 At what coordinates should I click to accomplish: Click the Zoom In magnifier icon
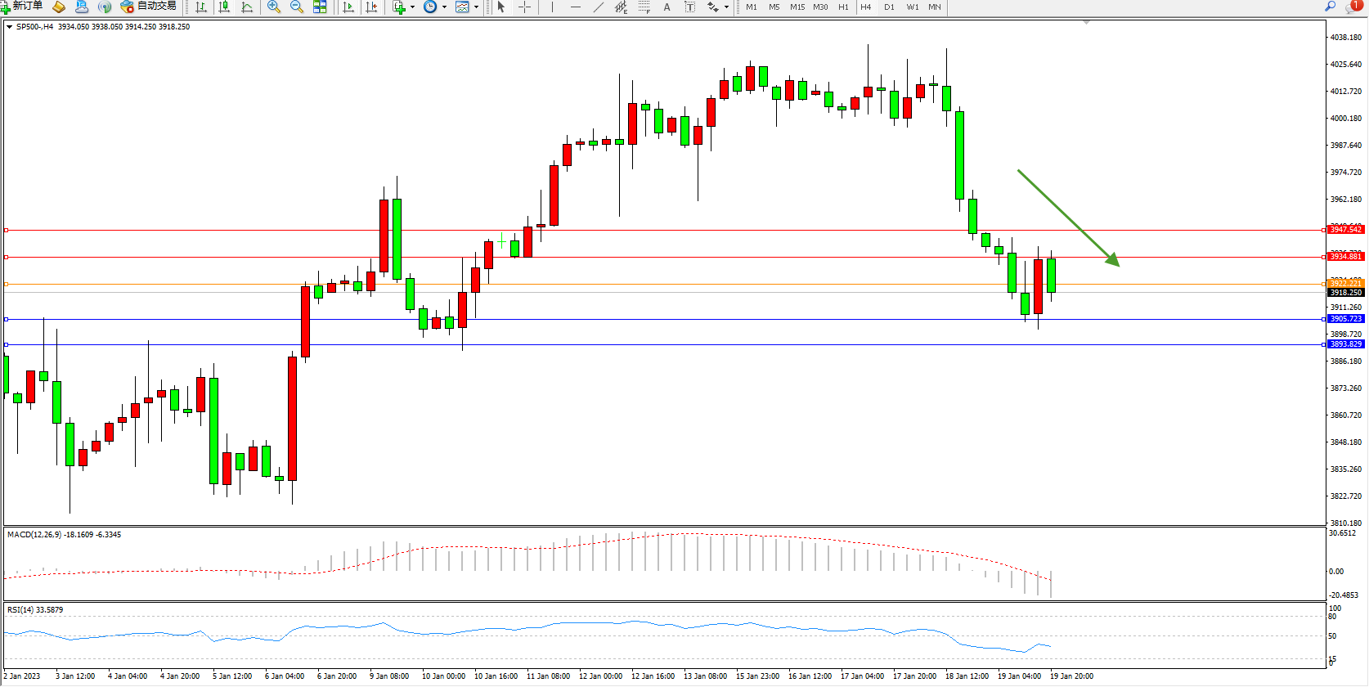[274, 7]
